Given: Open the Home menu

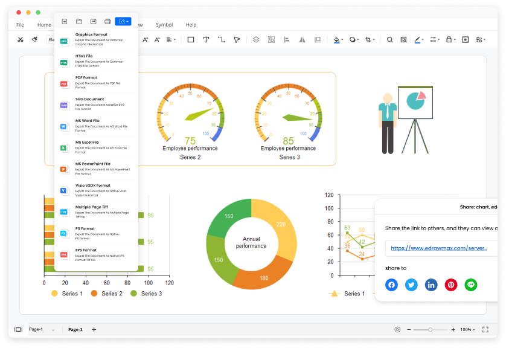Looking at the screenshot, I should pyautogui.click(x=44, y=25).
